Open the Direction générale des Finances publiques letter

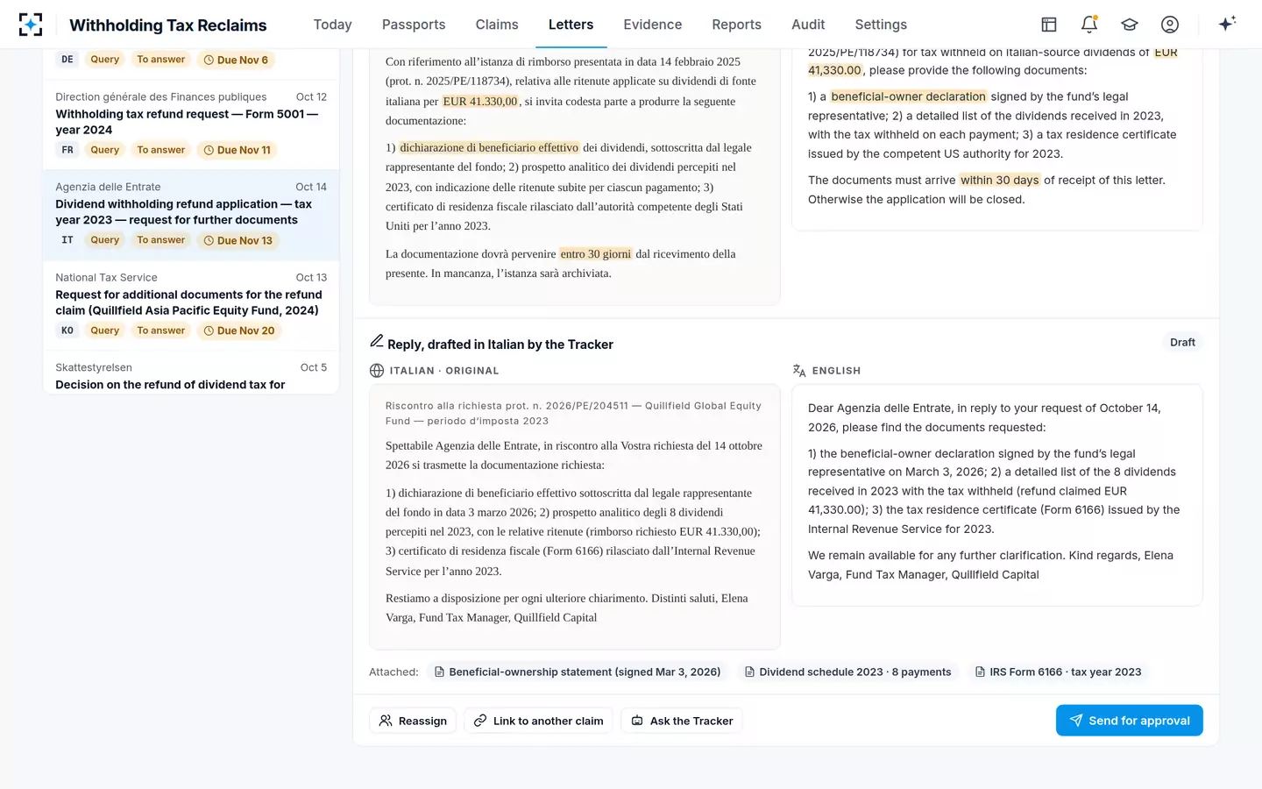191,124
